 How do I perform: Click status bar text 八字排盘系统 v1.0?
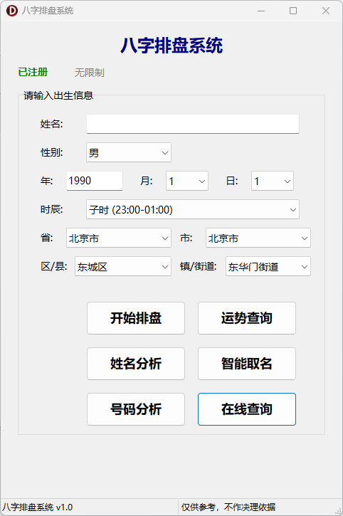[38, 507]
